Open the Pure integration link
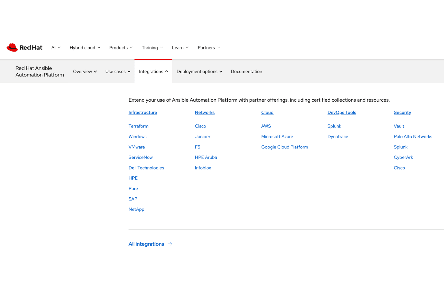This screenshot has height=296, width=444. [133, 189]
